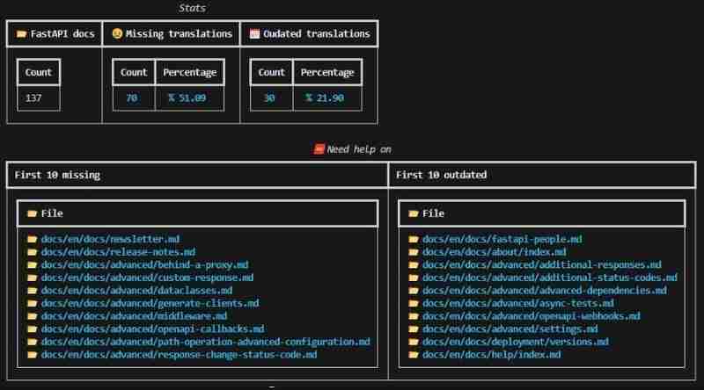Select path docs/en/docs/advanced/middleware.md
Viewport: 704px width, 390px height.
135,316
